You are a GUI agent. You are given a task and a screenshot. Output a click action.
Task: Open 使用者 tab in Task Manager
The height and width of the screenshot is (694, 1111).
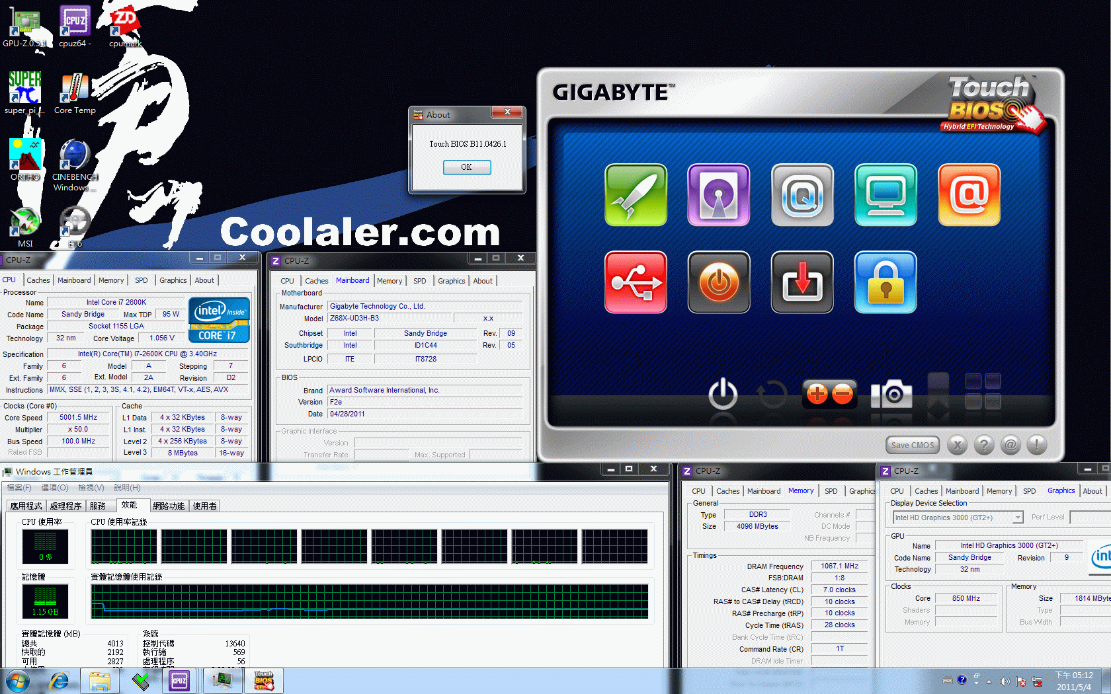coord(204,506)
